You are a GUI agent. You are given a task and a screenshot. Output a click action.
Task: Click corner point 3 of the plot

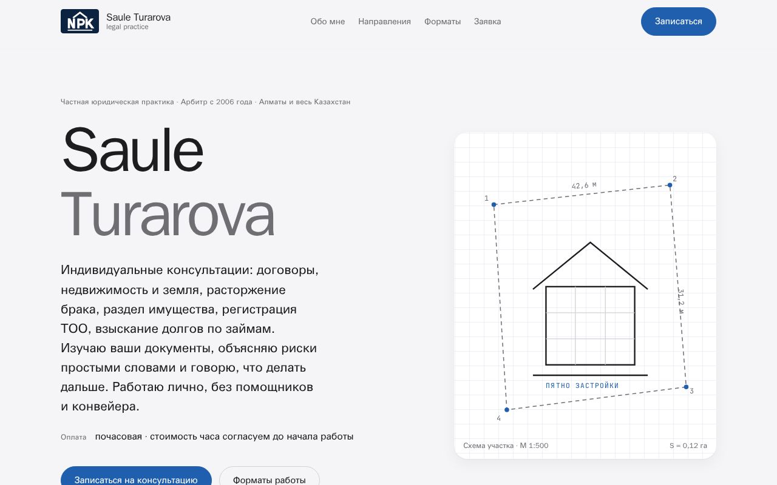pyautogui.click(x=686, y=387)
